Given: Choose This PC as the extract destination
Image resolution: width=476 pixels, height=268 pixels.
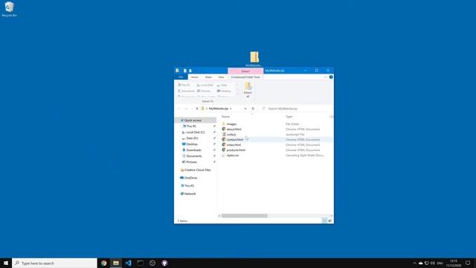Looking at the screenshot, I should coord(184,85).
